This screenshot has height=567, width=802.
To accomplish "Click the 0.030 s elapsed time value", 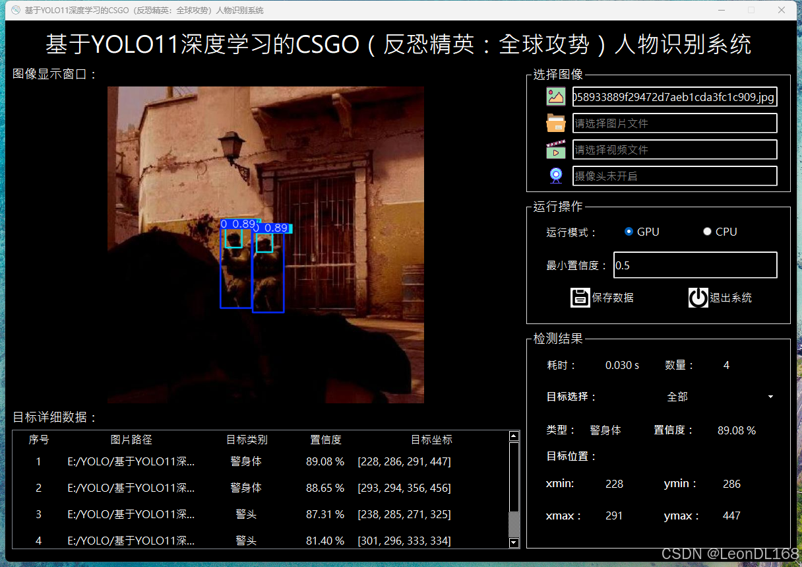I will point(622,365).
